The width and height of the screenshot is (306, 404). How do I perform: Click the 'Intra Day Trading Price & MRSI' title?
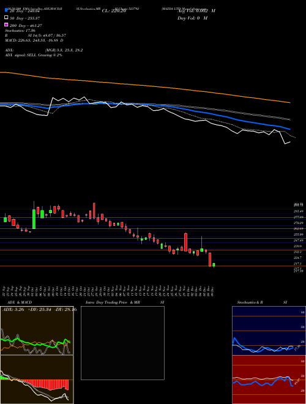pyautogui.click(x=125, y=302)
